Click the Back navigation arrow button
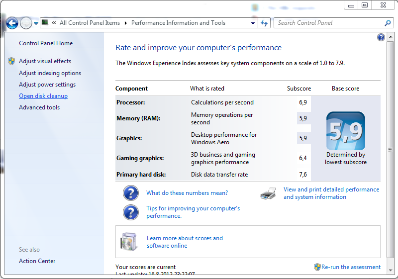This screenshot has height=279, width=398. (12, 23)
